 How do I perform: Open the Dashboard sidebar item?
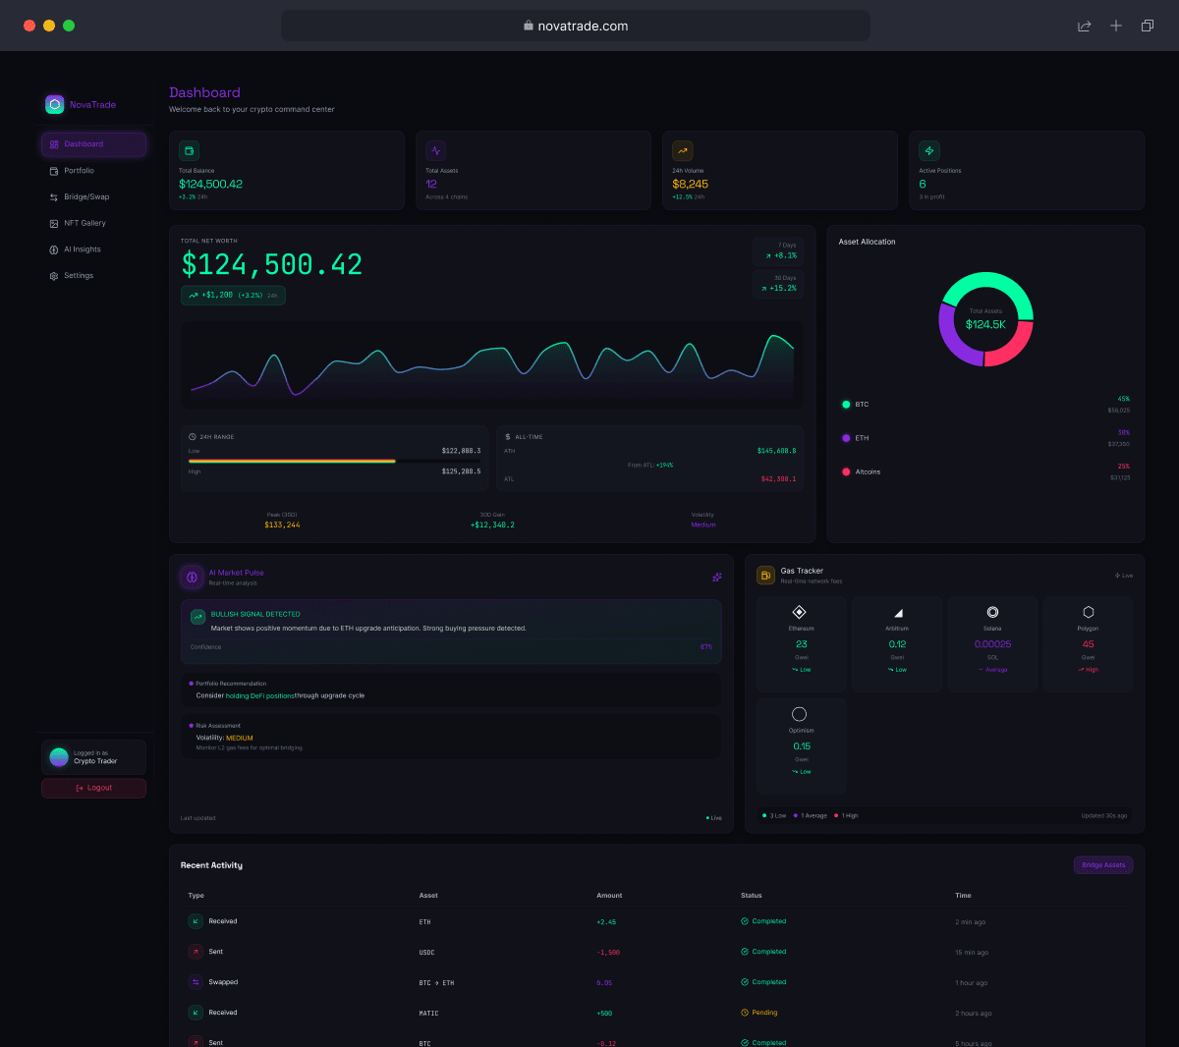tap(93, 144)
